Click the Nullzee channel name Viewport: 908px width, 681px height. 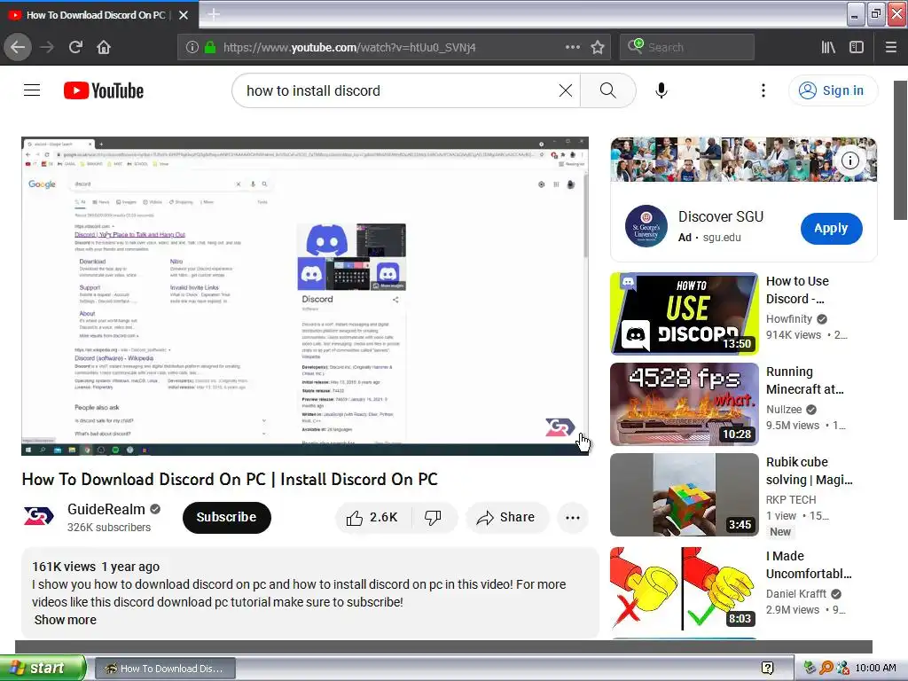pyautogui.click(x=784, y=410)
